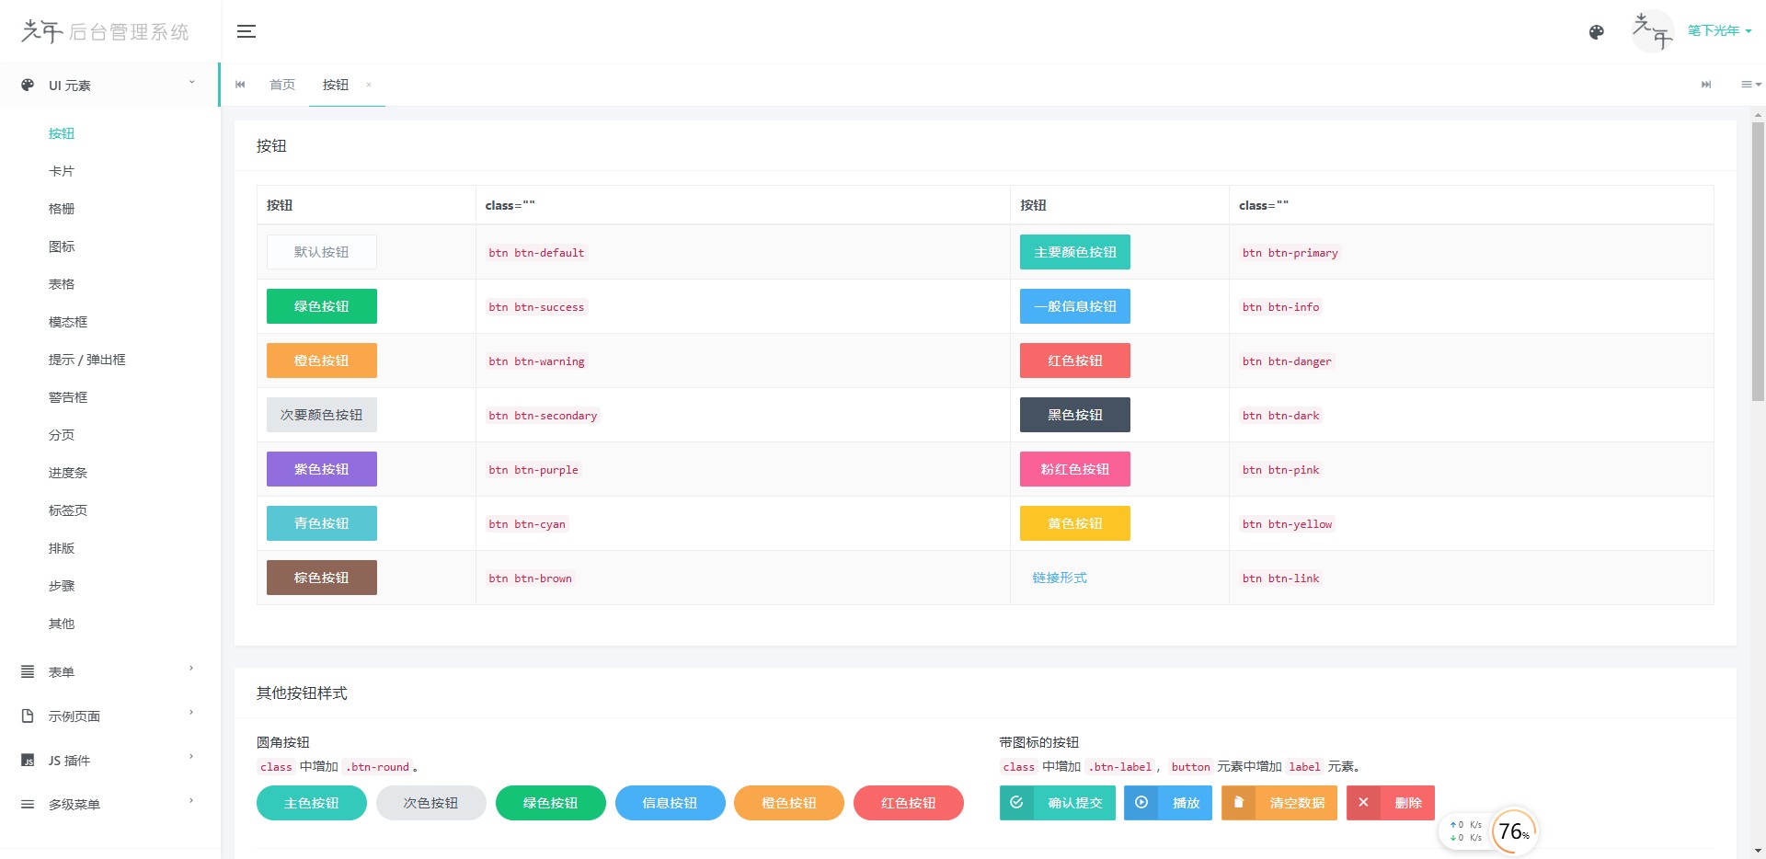The image size is (1766, 859).
Task: Open the tab operations dropdown menu
Action: [1750, 85]
